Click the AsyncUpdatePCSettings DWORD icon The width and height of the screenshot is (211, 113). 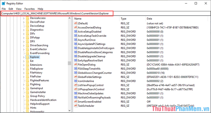click(76, 44)
